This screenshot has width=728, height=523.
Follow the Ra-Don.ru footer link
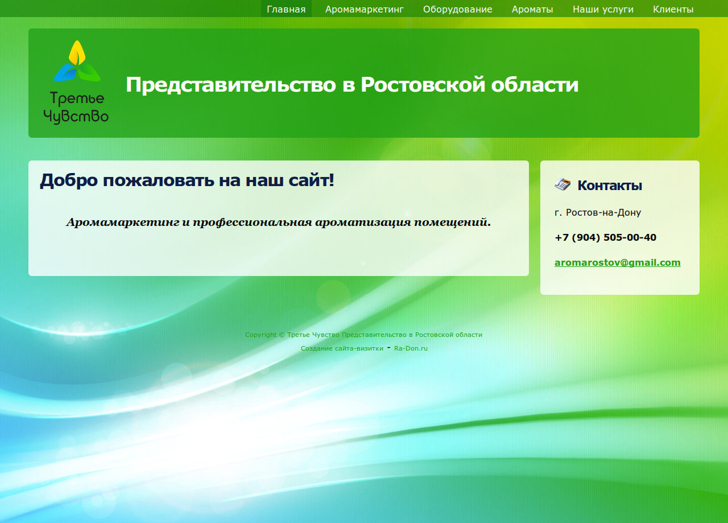tap(411, 348)
